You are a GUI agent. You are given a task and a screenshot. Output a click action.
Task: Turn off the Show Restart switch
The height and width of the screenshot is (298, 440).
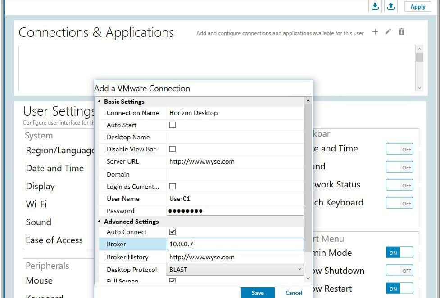[399, 288]
